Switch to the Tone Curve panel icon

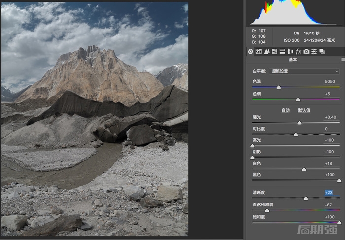point(259,51)
